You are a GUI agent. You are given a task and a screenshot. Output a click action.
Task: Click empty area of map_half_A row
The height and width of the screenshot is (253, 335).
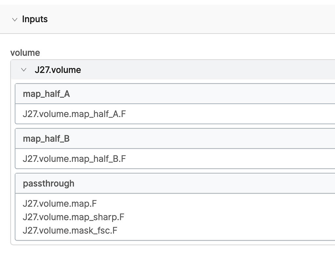(x=231, y=114)
